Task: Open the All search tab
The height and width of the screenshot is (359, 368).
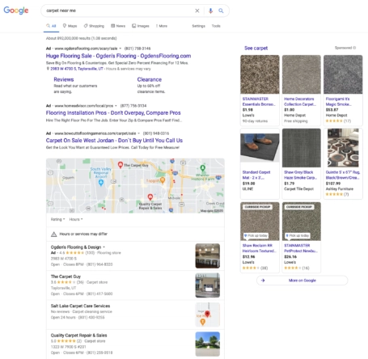Action: pos(51,26)
